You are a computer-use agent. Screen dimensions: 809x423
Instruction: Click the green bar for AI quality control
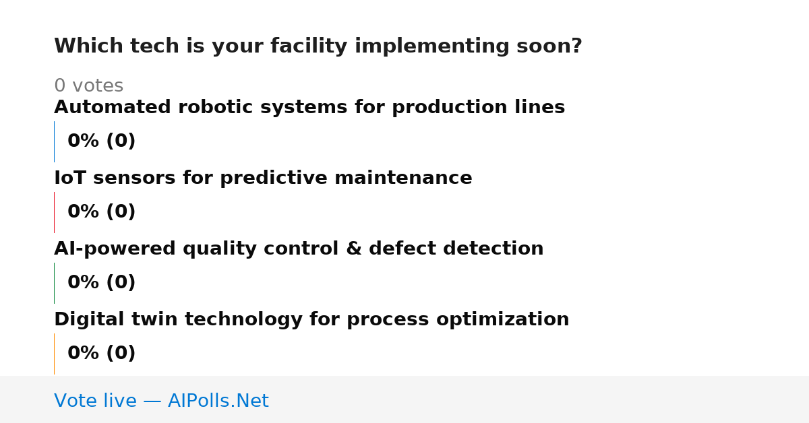[x=54, y=283]
